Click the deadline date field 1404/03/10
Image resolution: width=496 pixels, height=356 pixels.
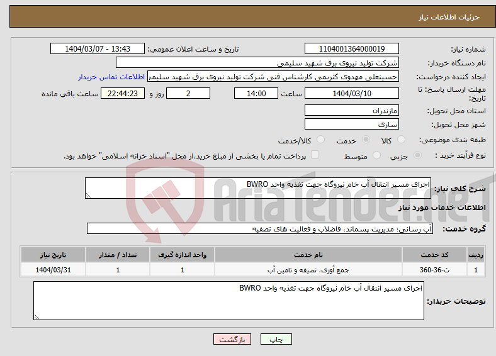[352, 93]
